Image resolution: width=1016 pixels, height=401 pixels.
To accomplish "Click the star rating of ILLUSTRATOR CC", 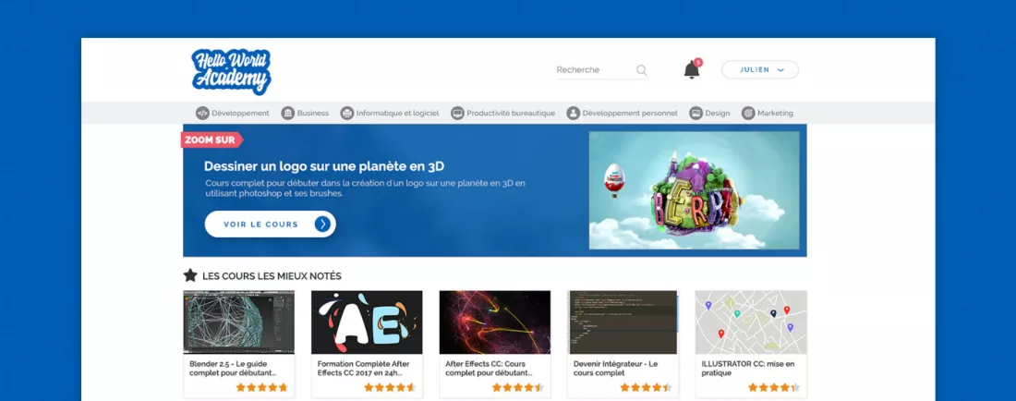I will point(774,387).
